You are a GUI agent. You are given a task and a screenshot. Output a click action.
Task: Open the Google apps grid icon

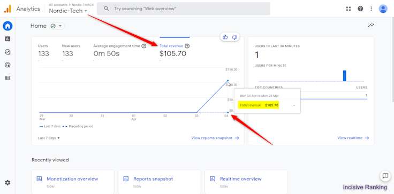click(x=348, y=9)
